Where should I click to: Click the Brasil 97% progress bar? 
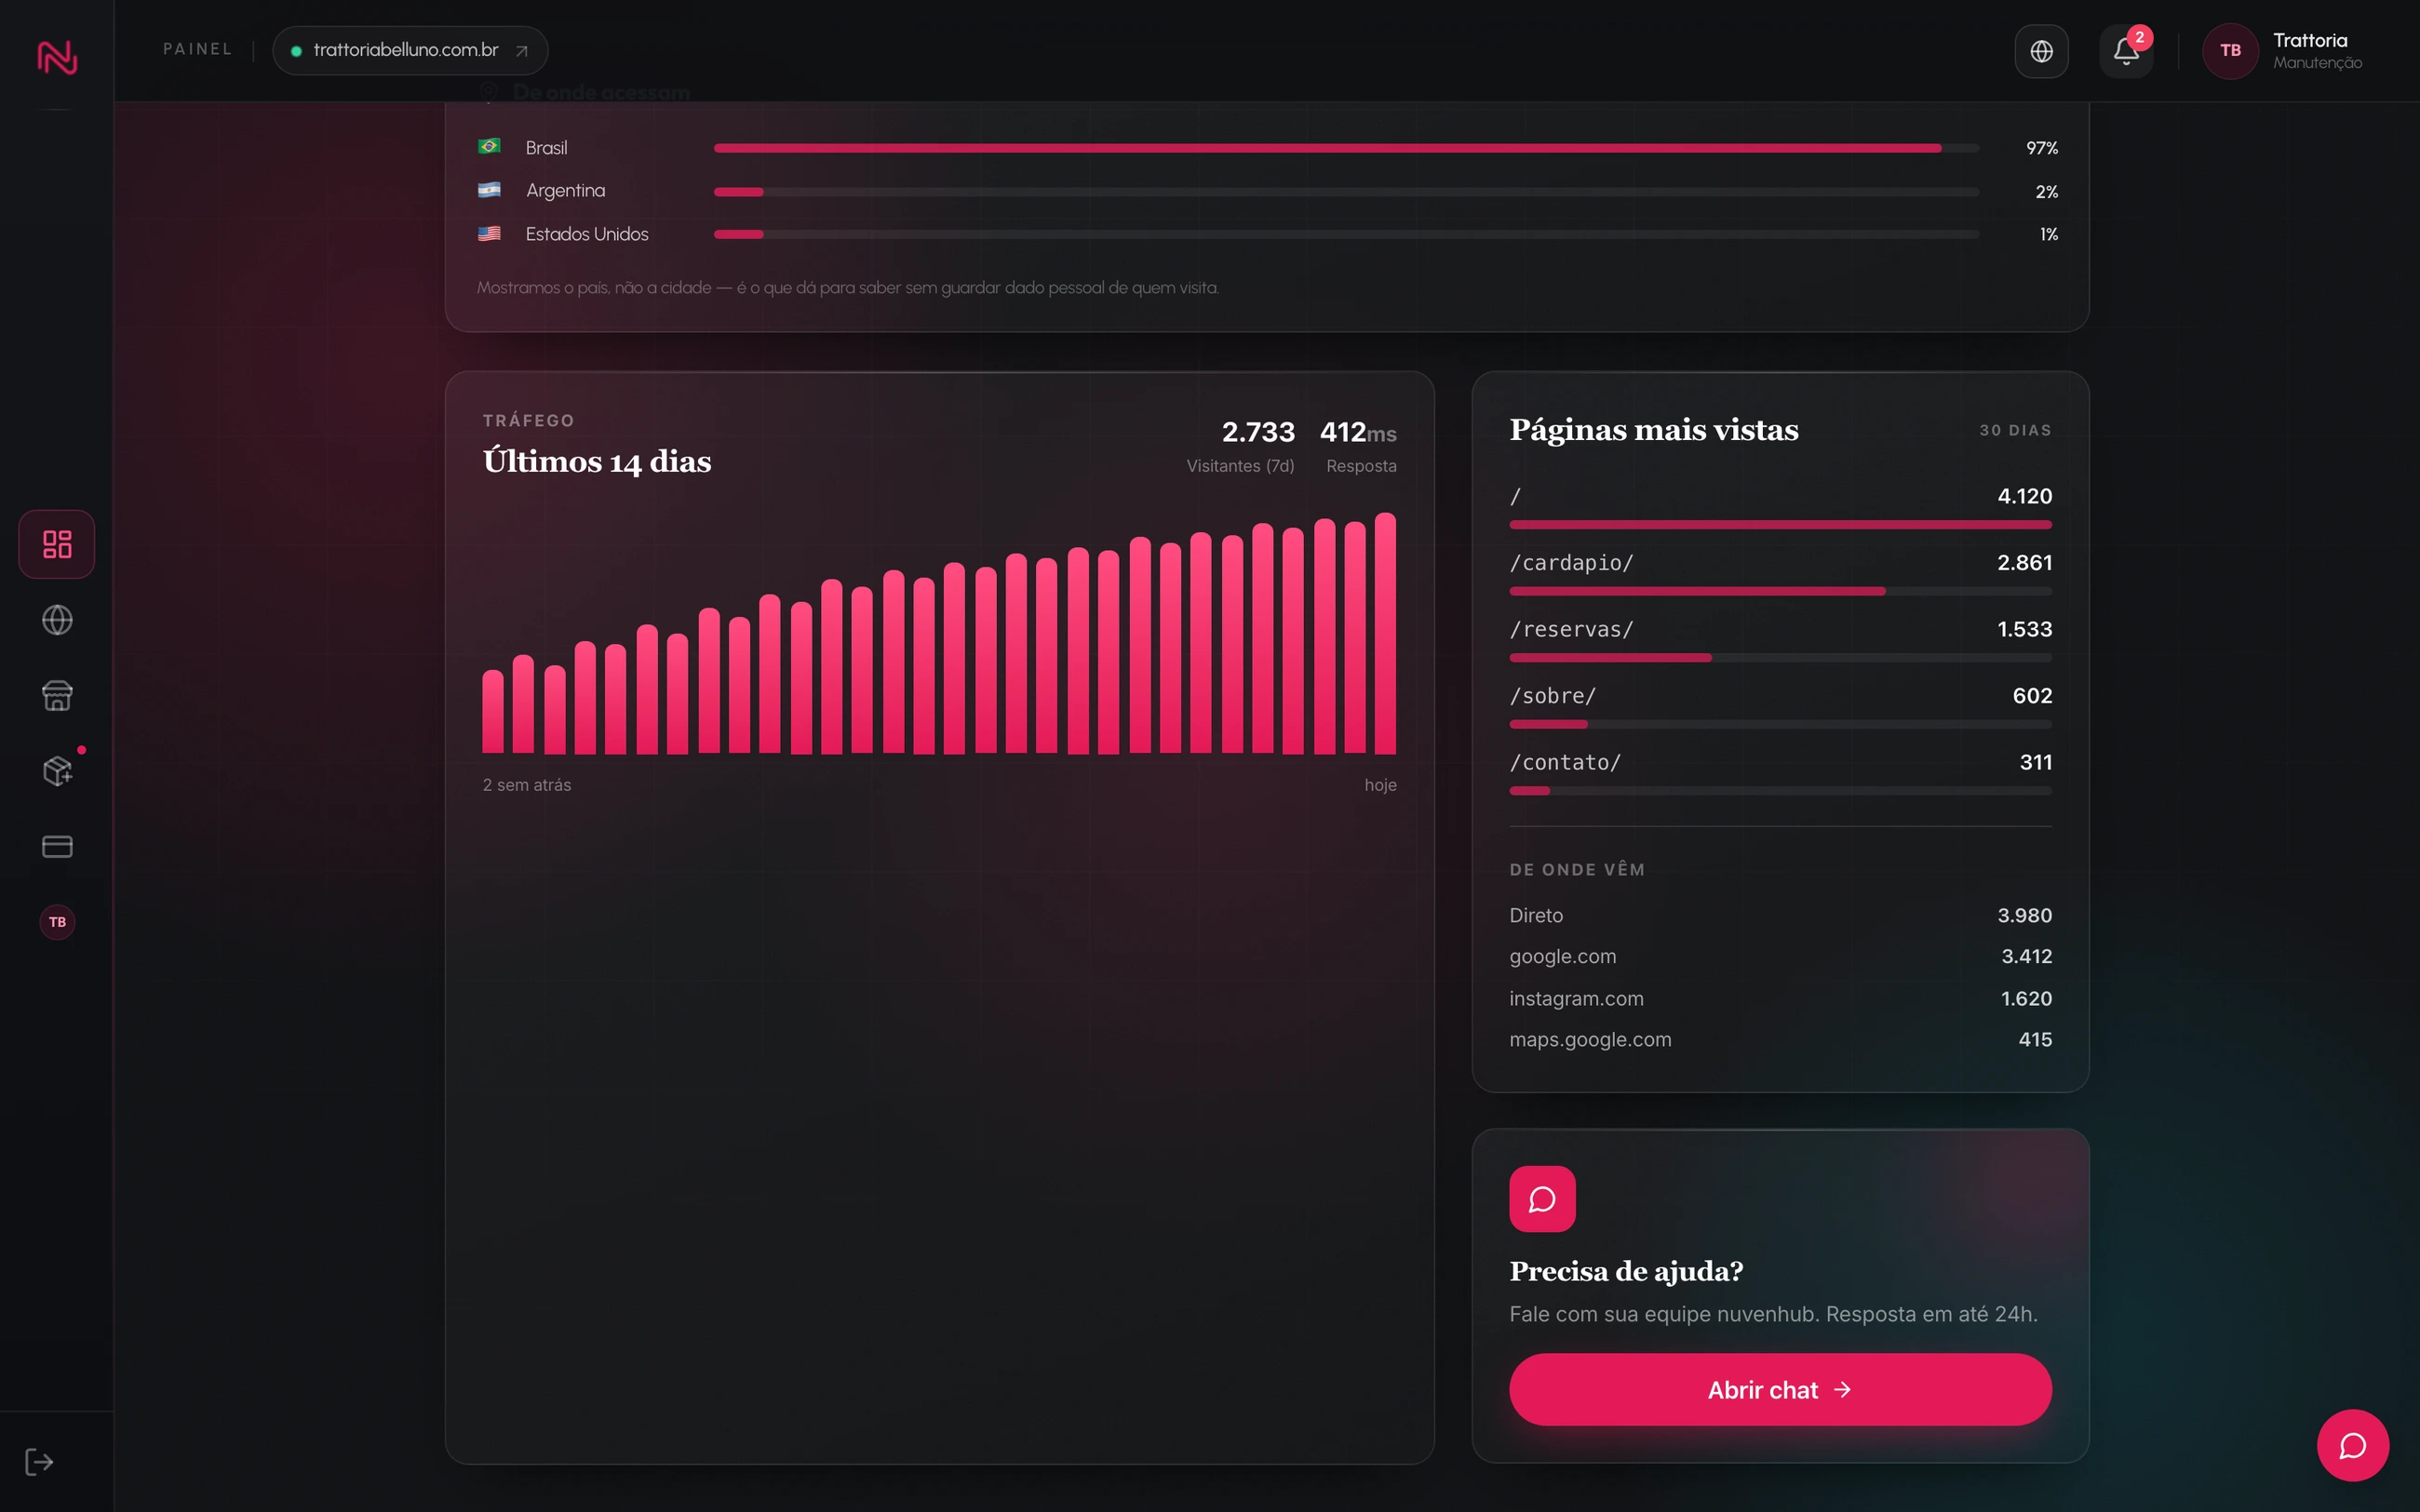click(x=1346, y=148)
